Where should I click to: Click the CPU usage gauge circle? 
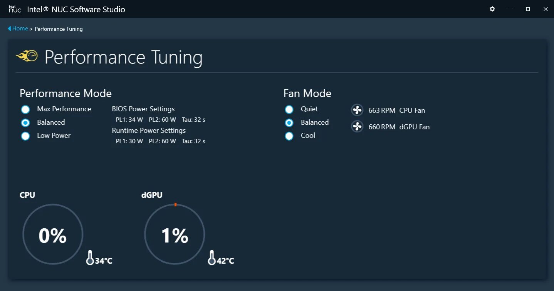tap(53, 234)
